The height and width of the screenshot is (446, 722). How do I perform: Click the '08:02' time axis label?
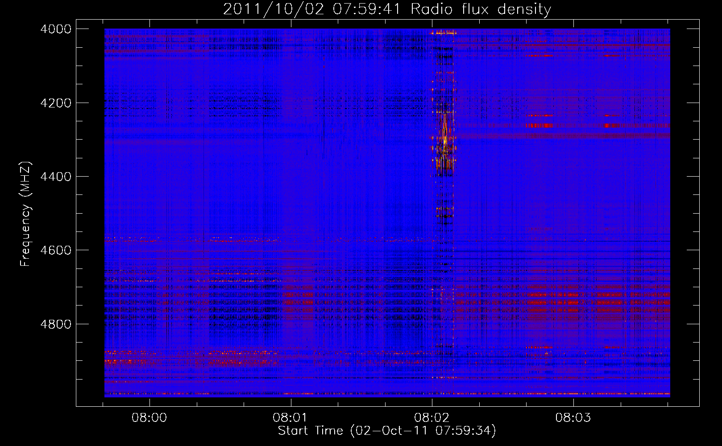(432, 417)
